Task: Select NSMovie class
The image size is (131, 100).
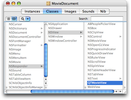Action: tap(15, 62)
